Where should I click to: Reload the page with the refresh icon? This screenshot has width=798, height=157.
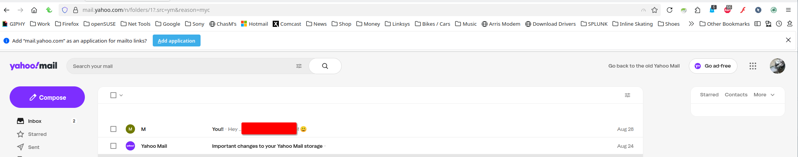[670, 10]
